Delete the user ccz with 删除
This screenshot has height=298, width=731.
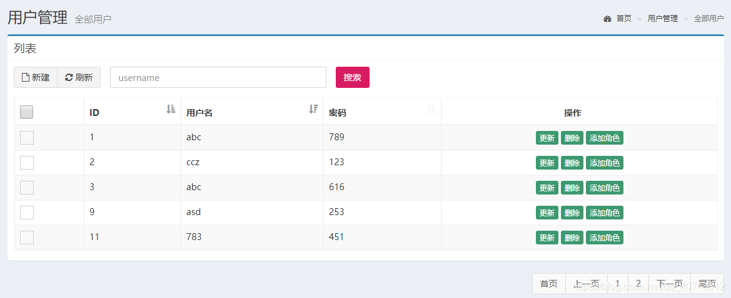(572, 163)
